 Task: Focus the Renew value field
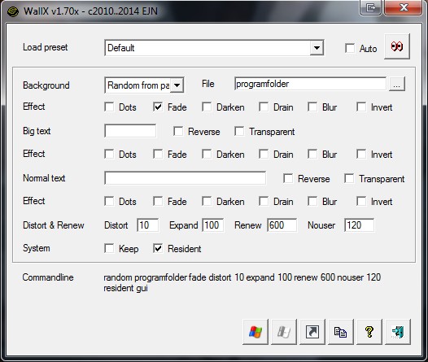point(282,225)
